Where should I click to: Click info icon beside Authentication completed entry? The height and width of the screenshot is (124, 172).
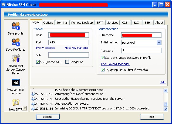coord(33,104)
